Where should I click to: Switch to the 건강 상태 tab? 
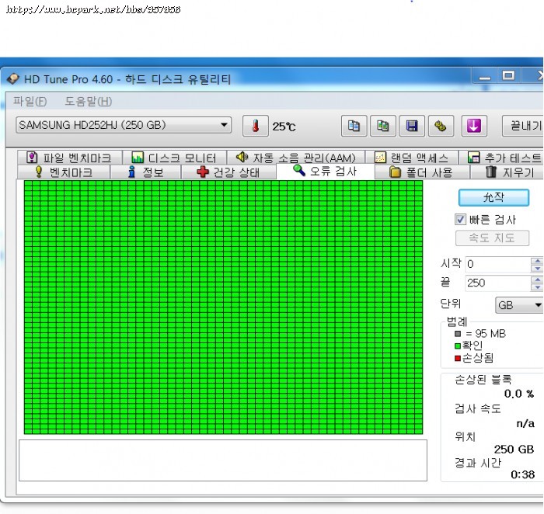pyautogui.click(x=228, y=172)
